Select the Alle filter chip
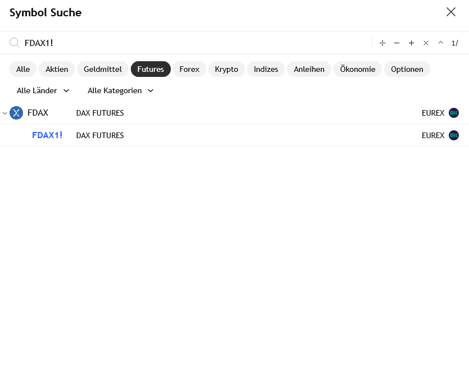The image size is (469, 370). coord(23,69)
